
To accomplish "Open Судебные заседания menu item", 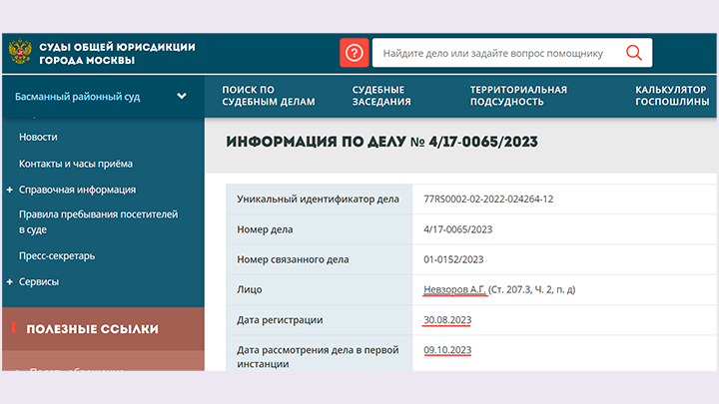I will 381,96.
